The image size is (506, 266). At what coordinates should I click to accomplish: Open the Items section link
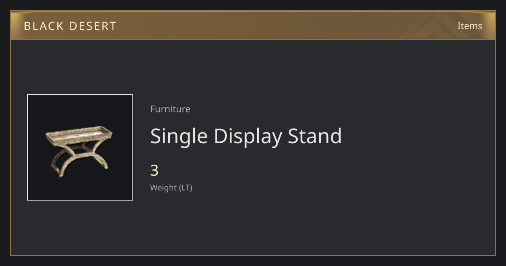470,26
